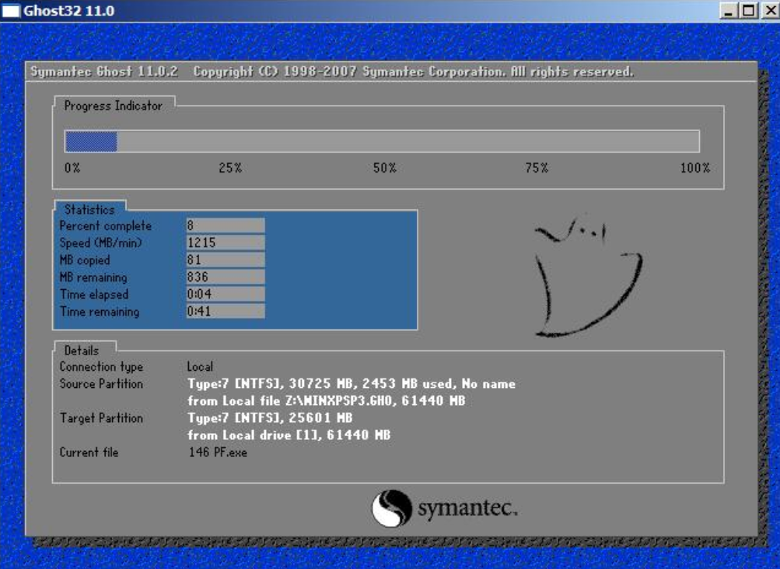The height and width of the screenshot is (569, 780).
Task: Click the Statistics panel heading
Action: pos(89,209)
